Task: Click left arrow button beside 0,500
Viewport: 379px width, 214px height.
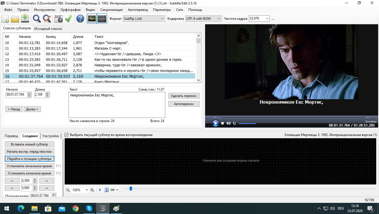Action: (x=12, y=181)
